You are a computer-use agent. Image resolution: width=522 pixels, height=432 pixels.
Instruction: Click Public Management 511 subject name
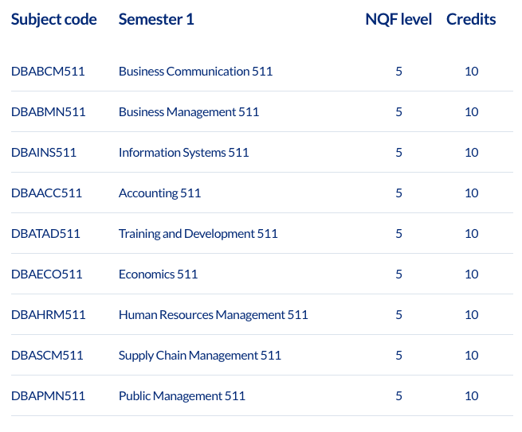click(182, 396)
